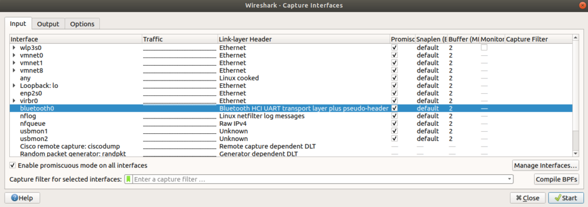Select the bluetooth0 interface row
Screen dimensions: 588x207
(x=291, y=108)
